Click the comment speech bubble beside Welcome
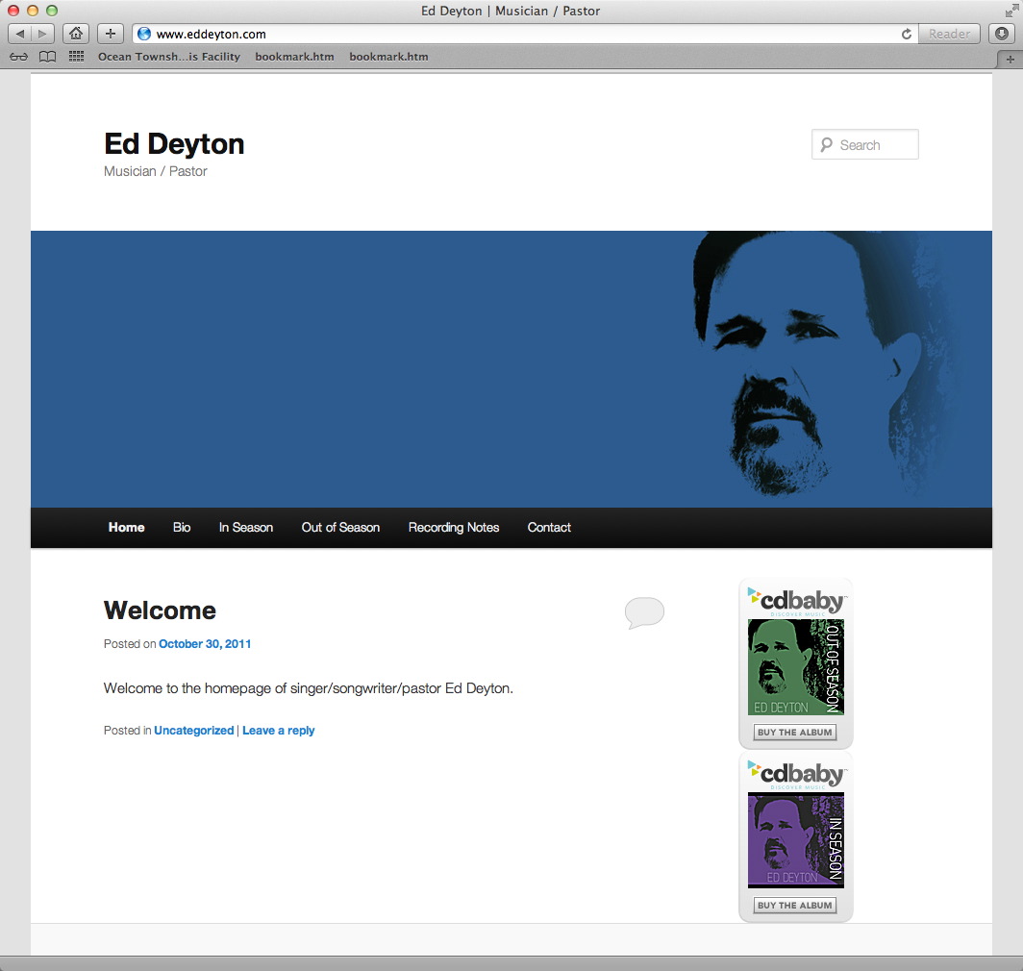The height and width of the screenshot is (971, 1023). pyautogui.click(x=644, y=612)
